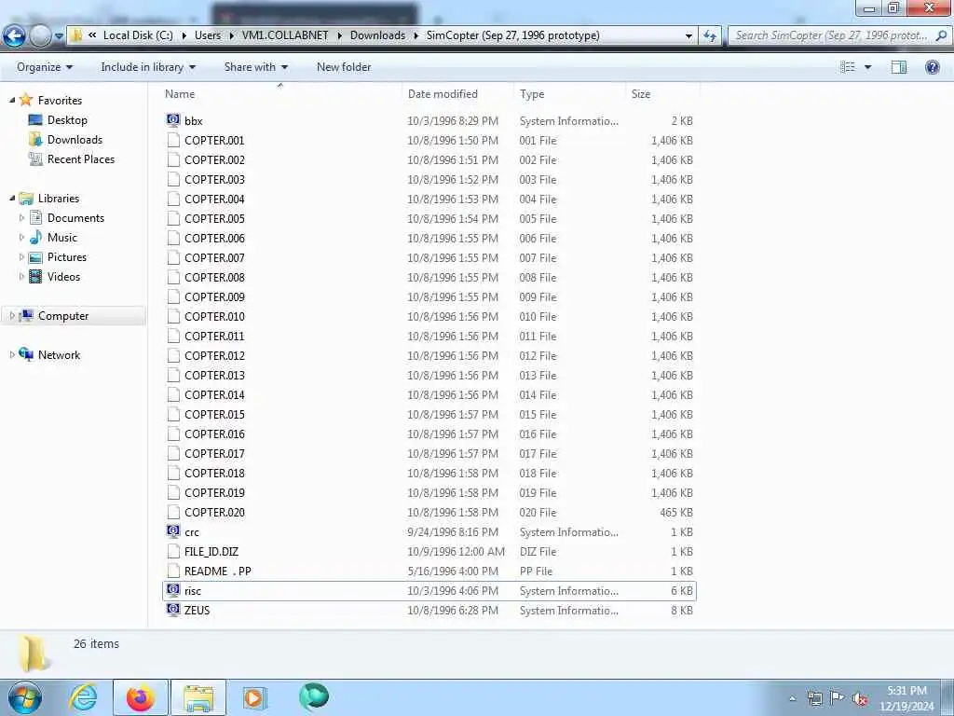954x716 pixels.
Task: Click the Computer icon in navigation pane
Action: pos(26,315)
